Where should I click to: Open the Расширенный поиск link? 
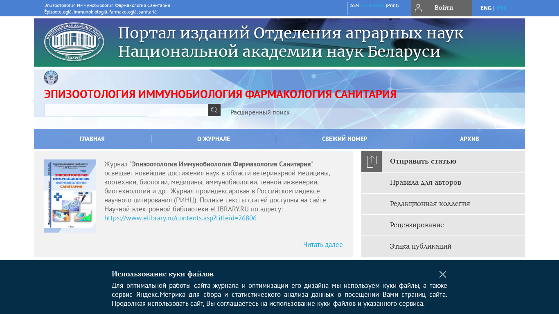(x=260, y=112)
